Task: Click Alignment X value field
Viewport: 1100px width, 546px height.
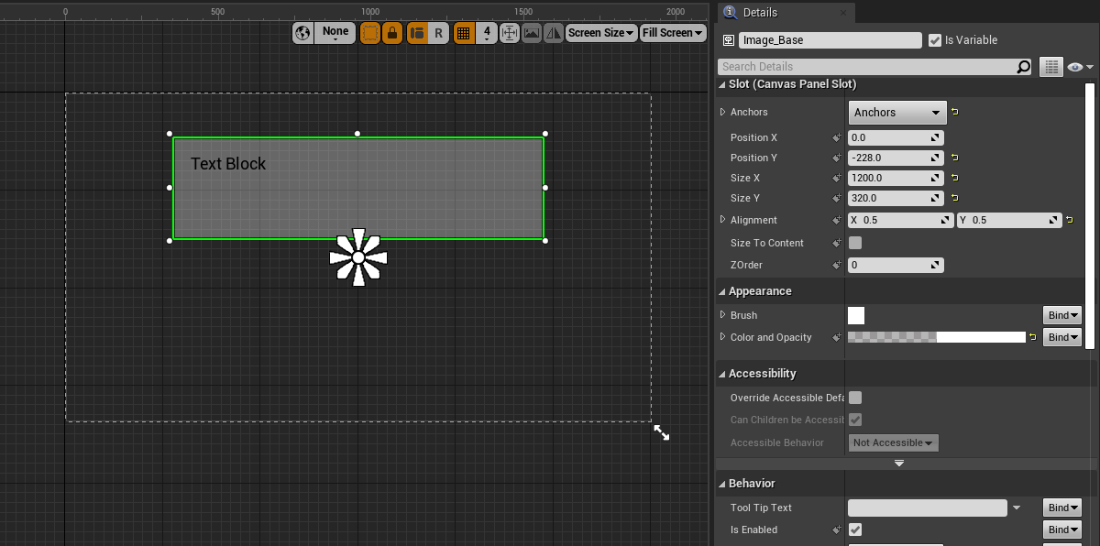Action: 900,220
